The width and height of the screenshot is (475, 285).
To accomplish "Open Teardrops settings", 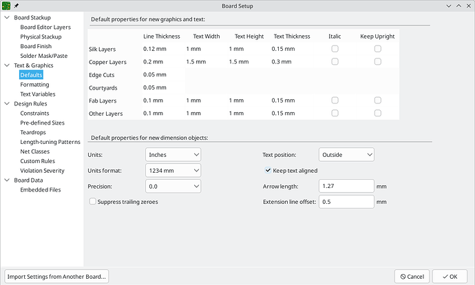I will 33,132.
